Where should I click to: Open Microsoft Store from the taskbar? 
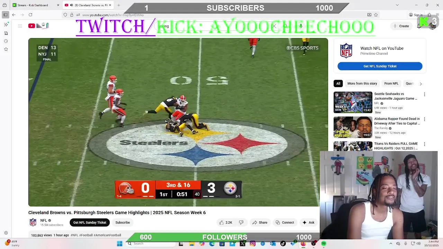click(222, 244)
